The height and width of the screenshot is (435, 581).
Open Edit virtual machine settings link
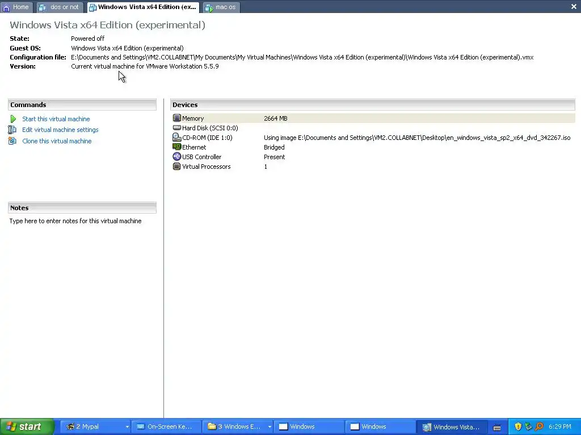click(x=60, y=130)
